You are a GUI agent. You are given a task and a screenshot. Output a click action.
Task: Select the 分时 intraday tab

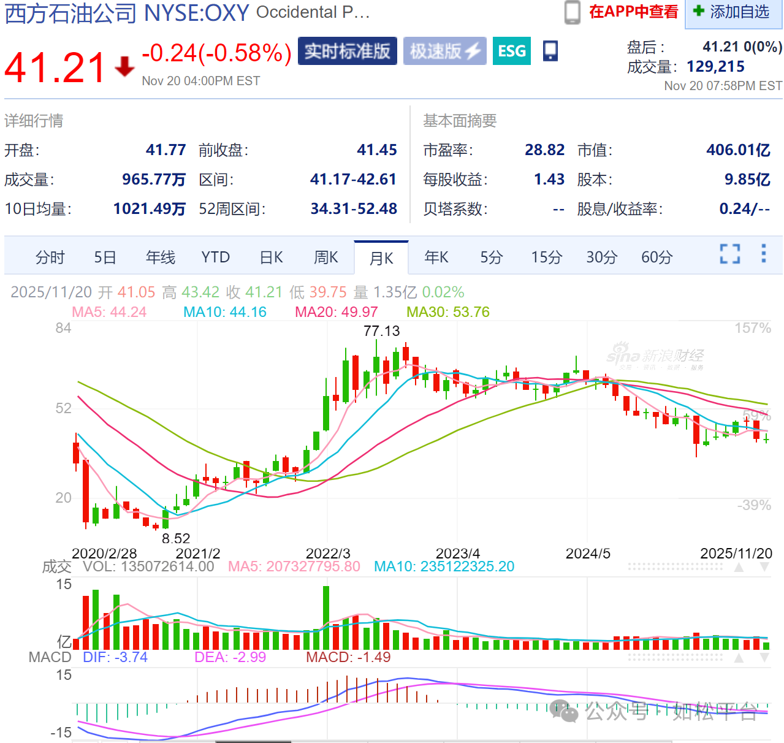coord(50,257)
